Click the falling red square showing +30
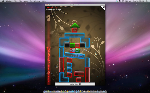The height and width of the screenshot is (93, 150). point(72,50)
